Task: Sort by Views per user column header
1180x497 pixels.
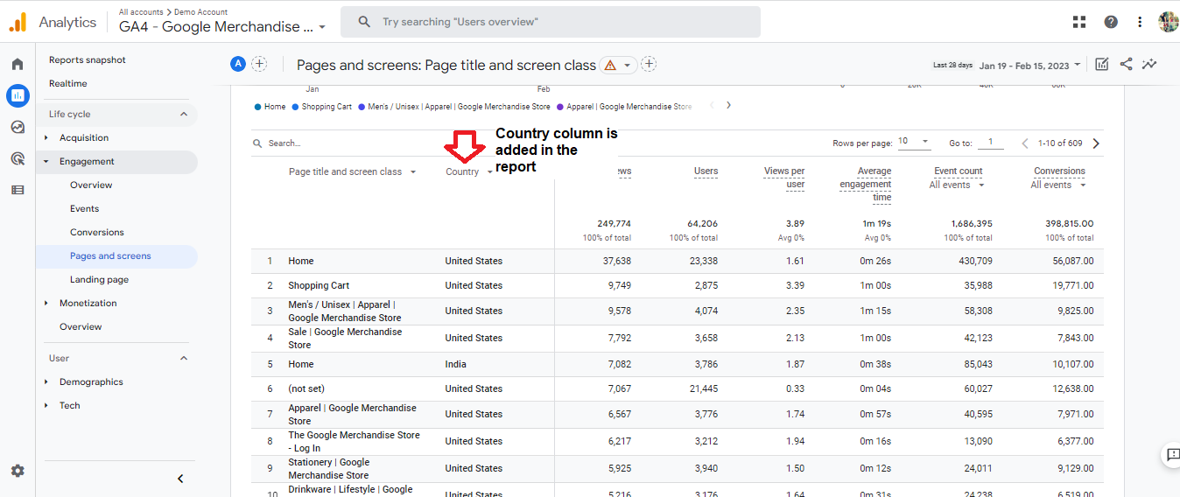Action: point(783,178)
